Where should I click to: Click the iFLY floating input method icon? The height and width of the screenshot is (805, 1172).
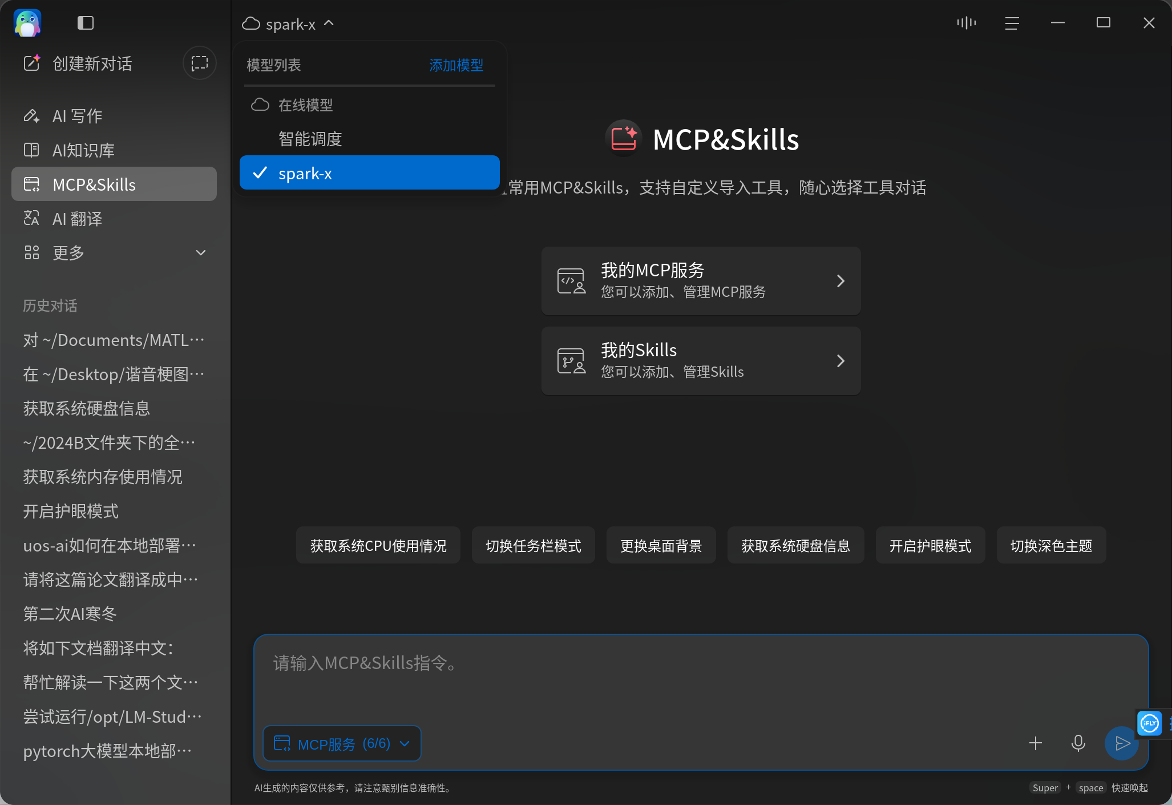[1149, 723]
